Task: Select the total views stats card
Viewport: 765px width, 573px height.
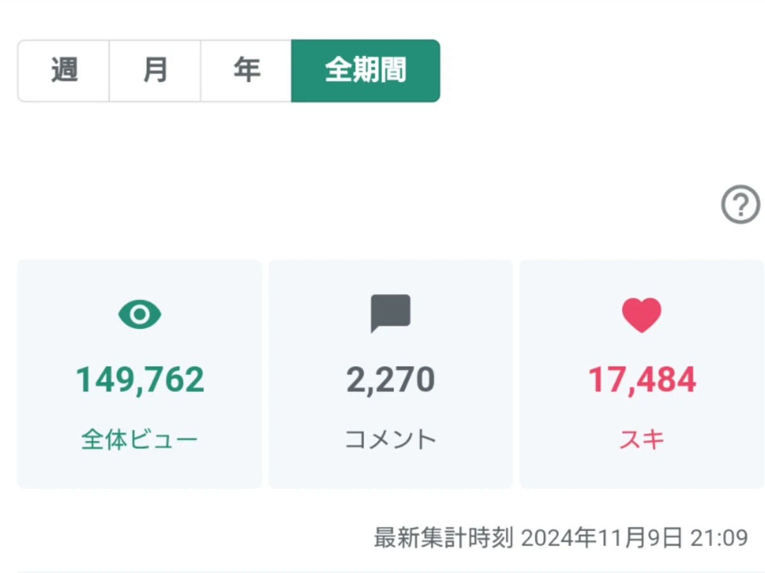Action: (140, 374)
